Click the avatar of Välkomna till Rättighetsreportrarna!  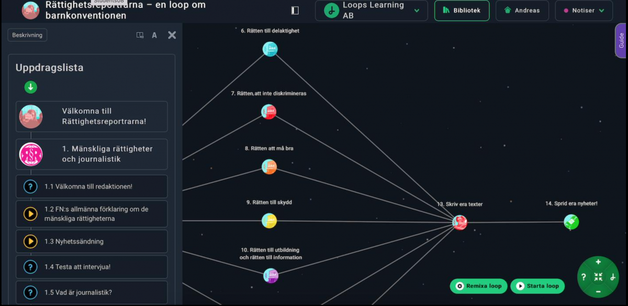(x=31, y=116)
